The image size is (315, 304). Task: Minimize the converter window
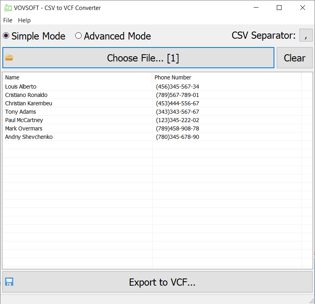[258, 8]
